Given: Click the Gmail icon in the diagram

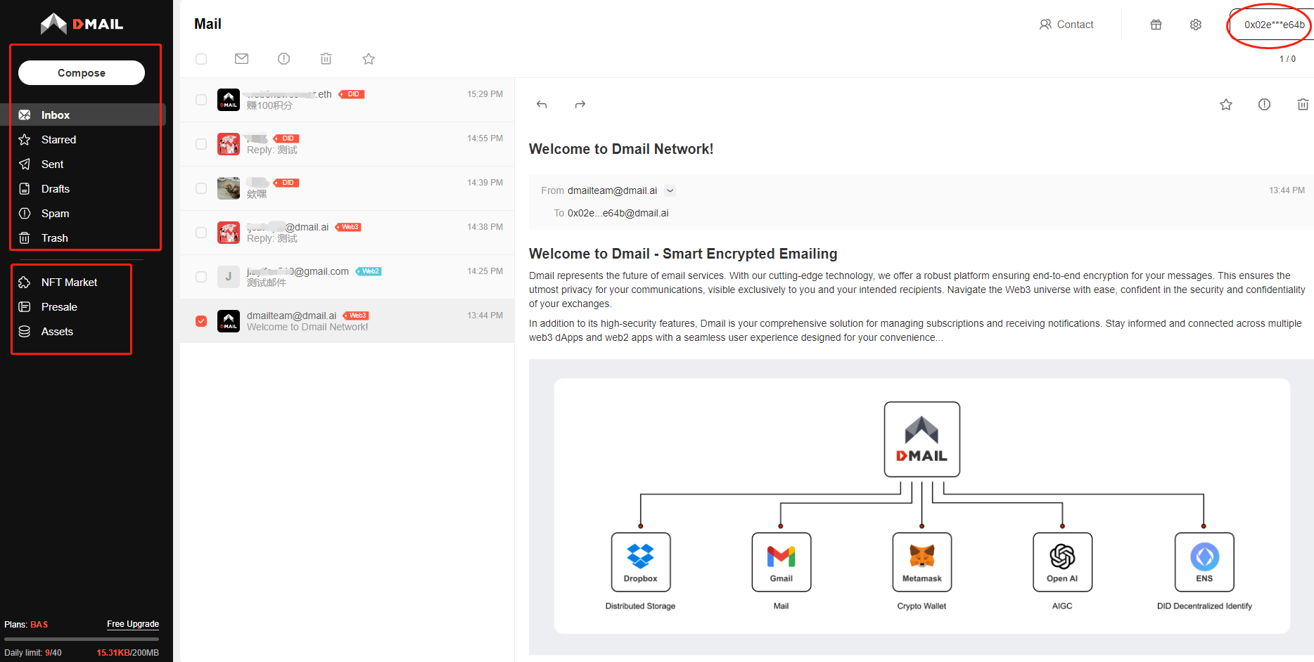Looking at the screenshot, I should (x=782, y=562).
